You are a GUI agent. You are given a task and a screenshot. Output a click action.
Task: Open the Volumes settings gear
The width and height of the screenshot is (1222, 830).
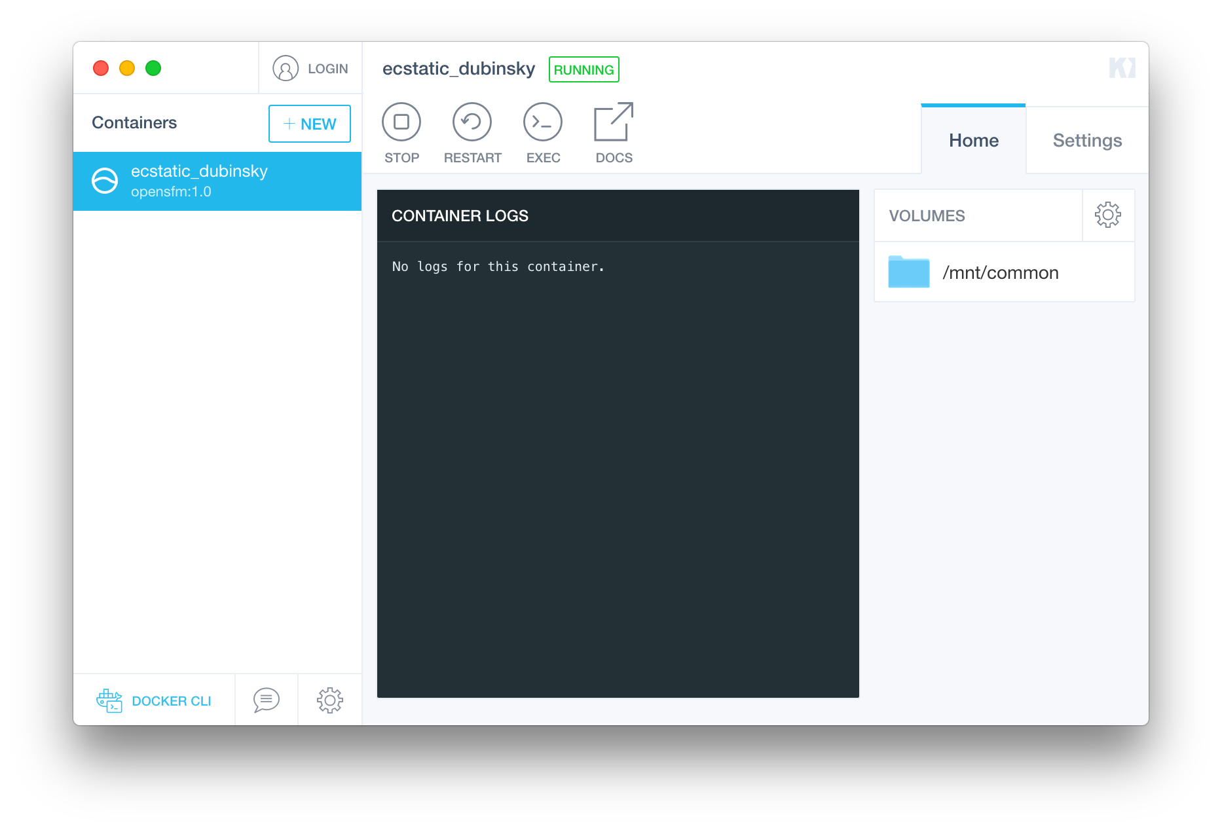(1107, 215)
